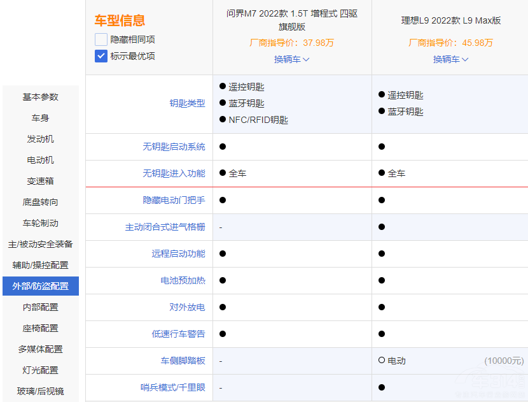Open the 换辆车 dropdown under 问界M7
This screenshot has height=402, width=528.
pyautogui.click(x=291, y=60)
